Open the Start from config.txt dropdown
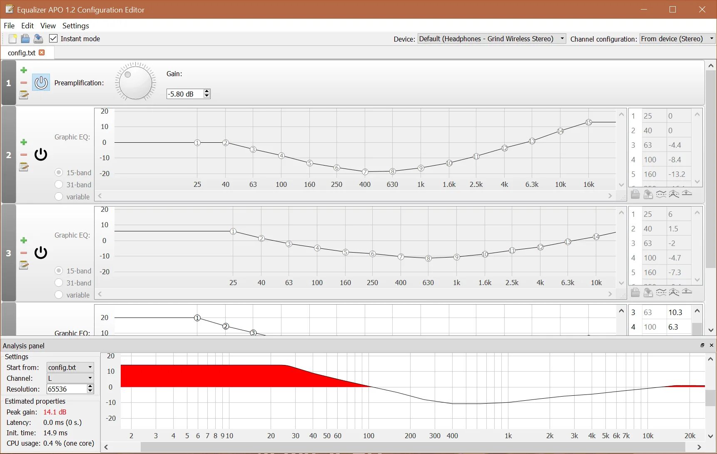 point(70,367)
